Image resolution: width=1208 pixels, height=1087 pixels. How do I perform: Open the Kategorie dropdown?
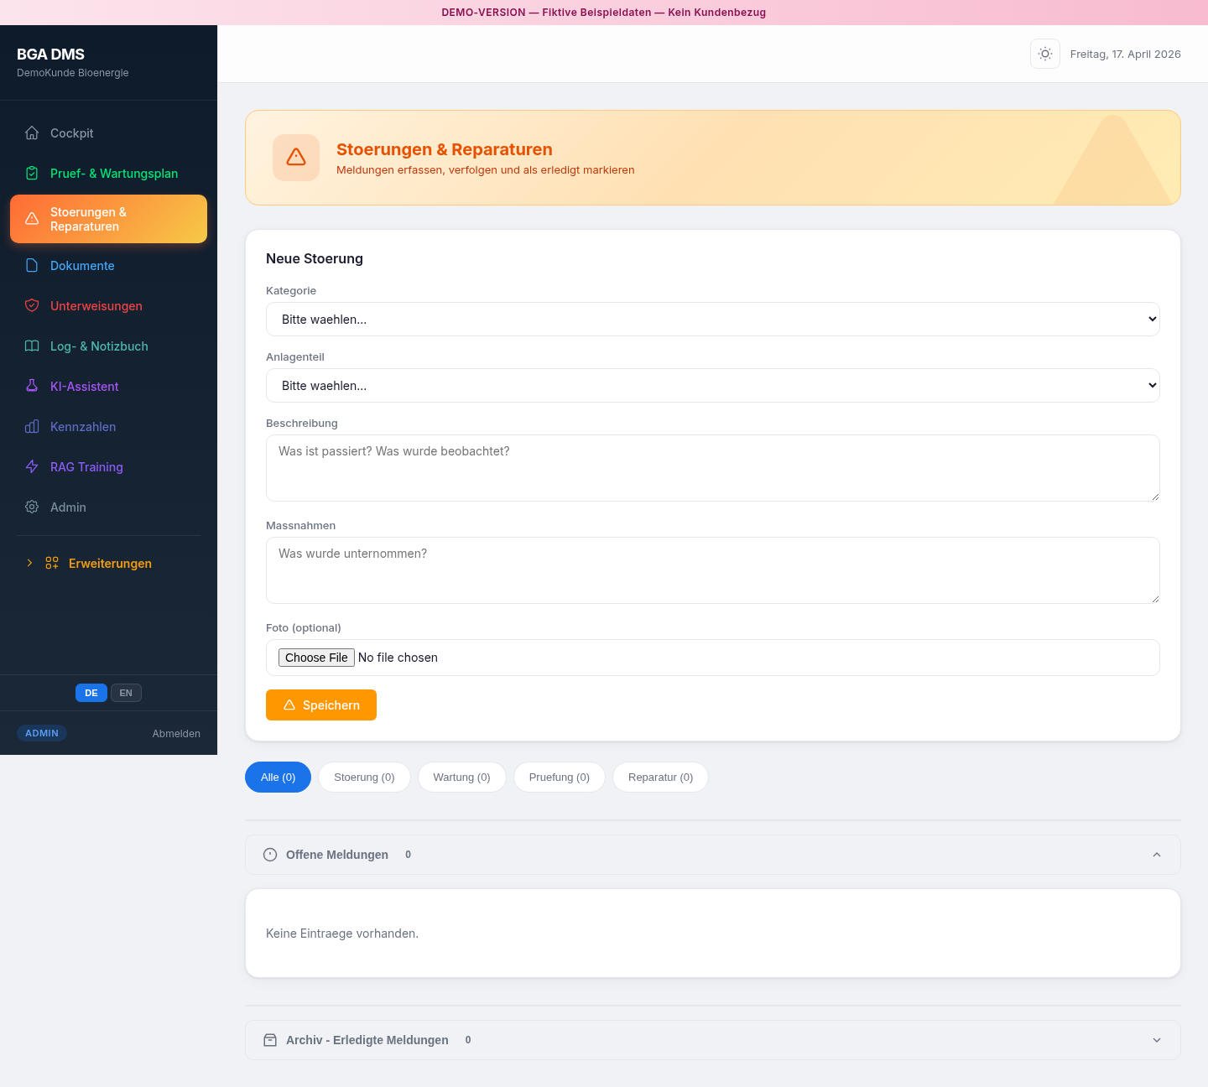712,320
